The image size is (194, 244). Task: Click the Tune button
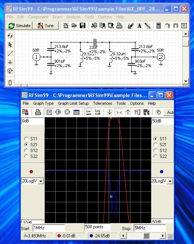[x=46, y=26]
